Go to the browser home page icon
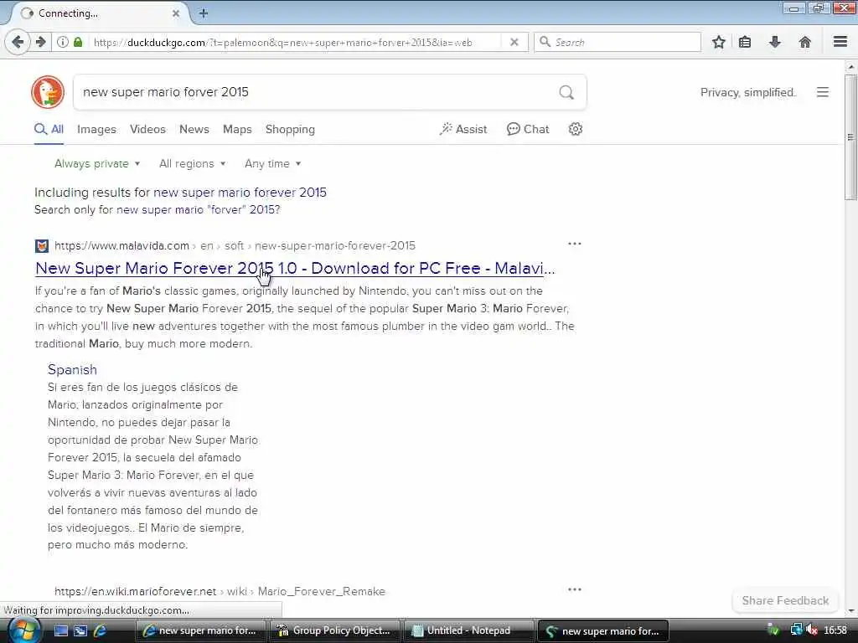Image resolution: width=858 pixels, height=643 pixels. click(x=805, y=42)
